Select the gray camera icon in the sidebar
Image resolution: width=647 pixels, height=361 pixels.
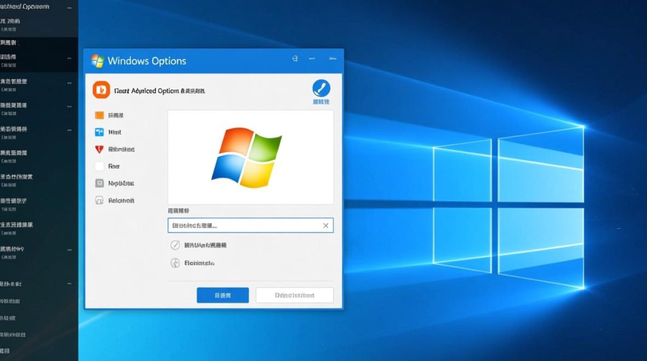coord(99,183)
